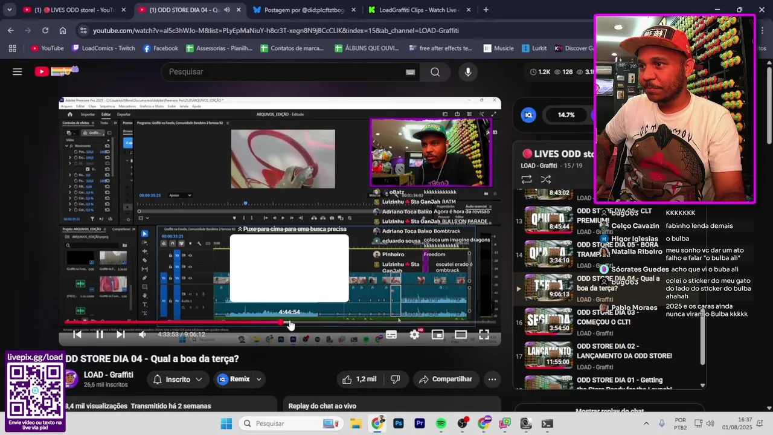
Task: Open ÁLBUNS QUE OUVI bookmark
Action: 367,48
